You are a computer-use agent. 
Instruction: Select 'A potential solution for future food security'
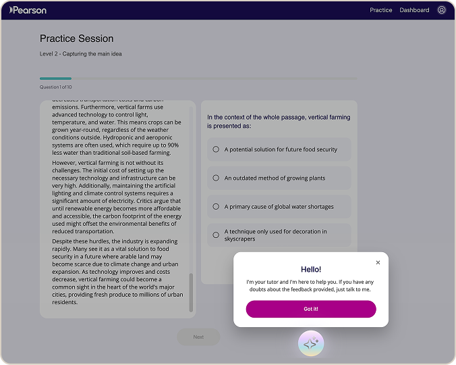click(x=279, y=149)
